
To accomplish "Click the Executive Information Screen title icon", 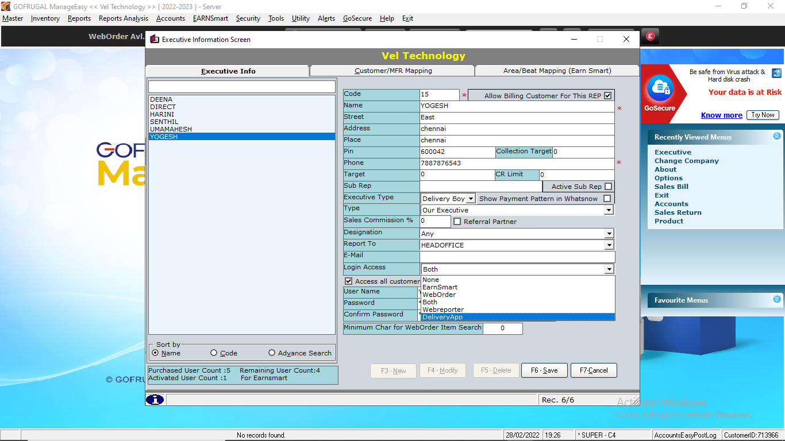I will click(x=154, y=40).
